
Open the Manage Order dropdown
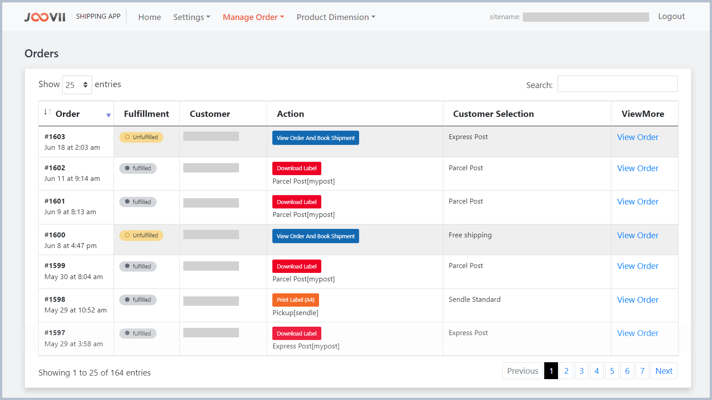253,17
